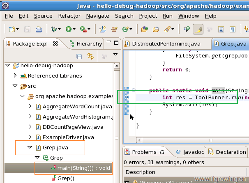Collapse the Grep.java node
The image size is (249, 183).
coord(30,147)
